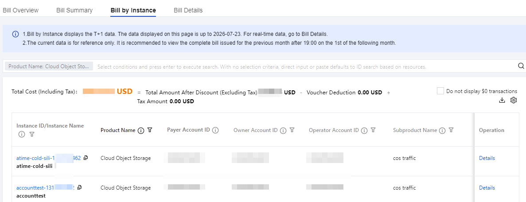Open the Subproduct Name column filter

point(451,130)
